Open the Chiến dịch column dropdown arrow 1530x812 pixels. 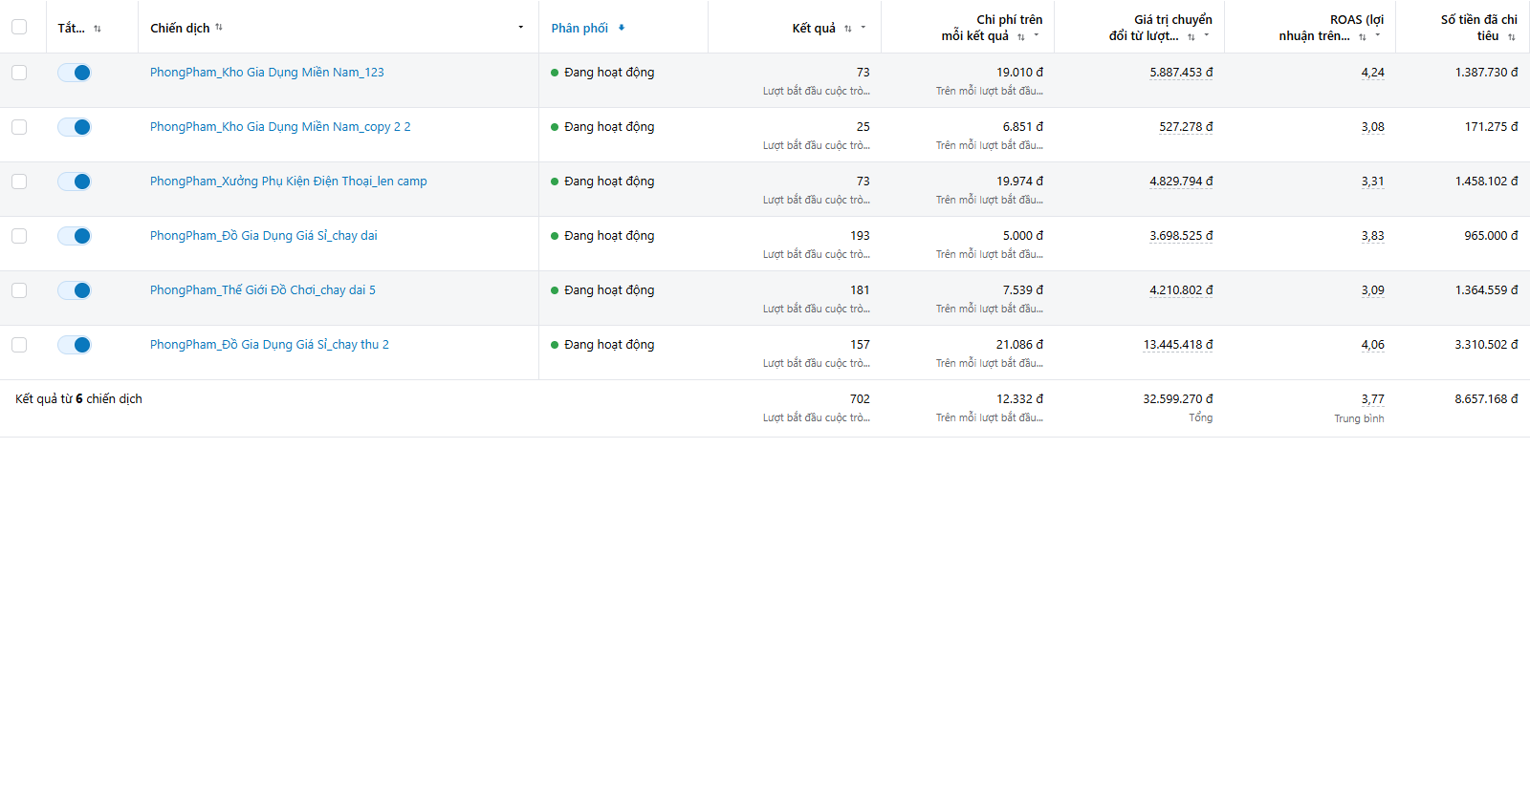click(521, 28)
